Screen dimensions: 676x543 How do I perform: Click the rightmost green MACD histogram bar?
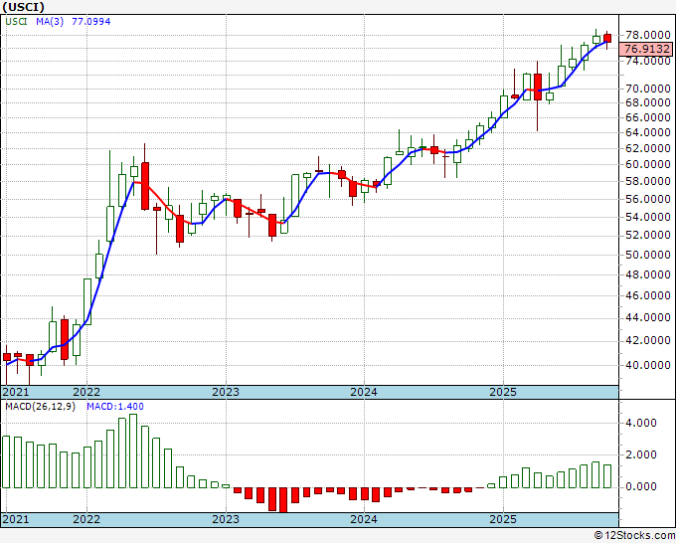(x=607, y=476)
